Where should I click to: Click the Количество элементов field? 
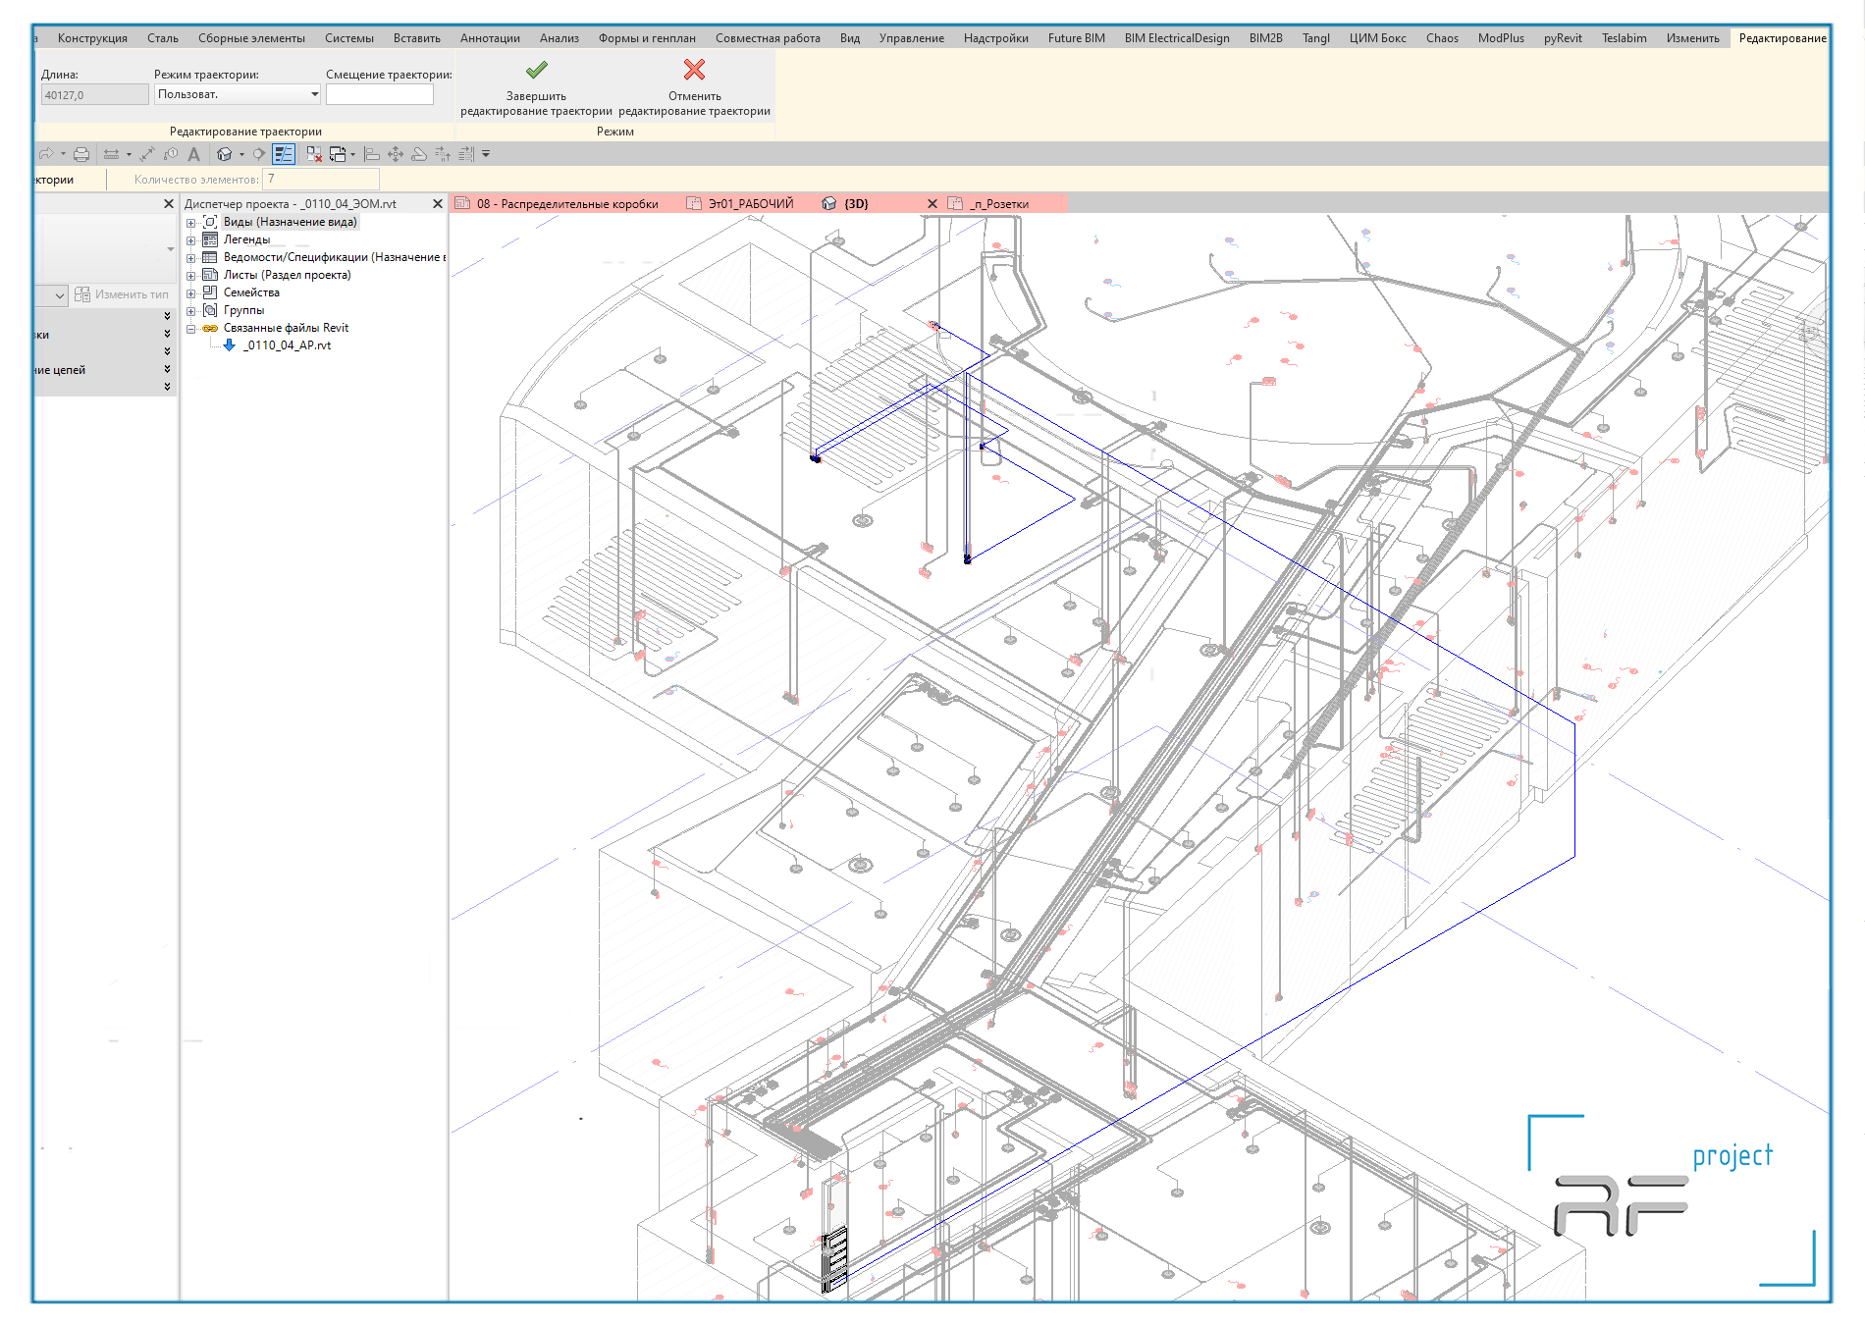[x=320, y=179]
